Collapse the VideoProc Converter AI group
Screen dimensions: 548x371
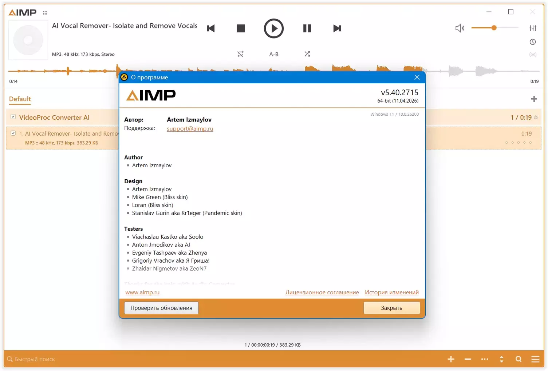536,117
